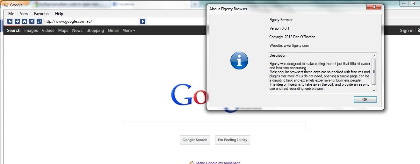Click the 'Copyright 2012 Dan O'Riordan' text
The height and width of the screenshot is (164, 420).
[x=292, y=37]
